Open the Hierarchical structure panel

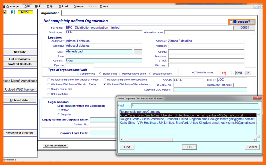19,133
